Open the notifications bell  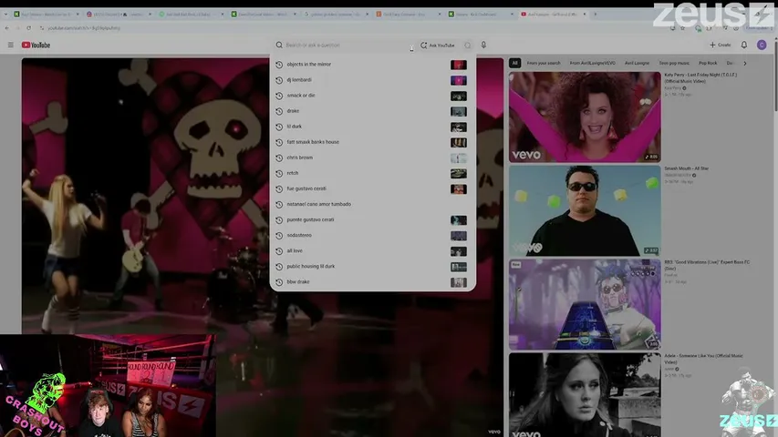click(x=743, y=46)
